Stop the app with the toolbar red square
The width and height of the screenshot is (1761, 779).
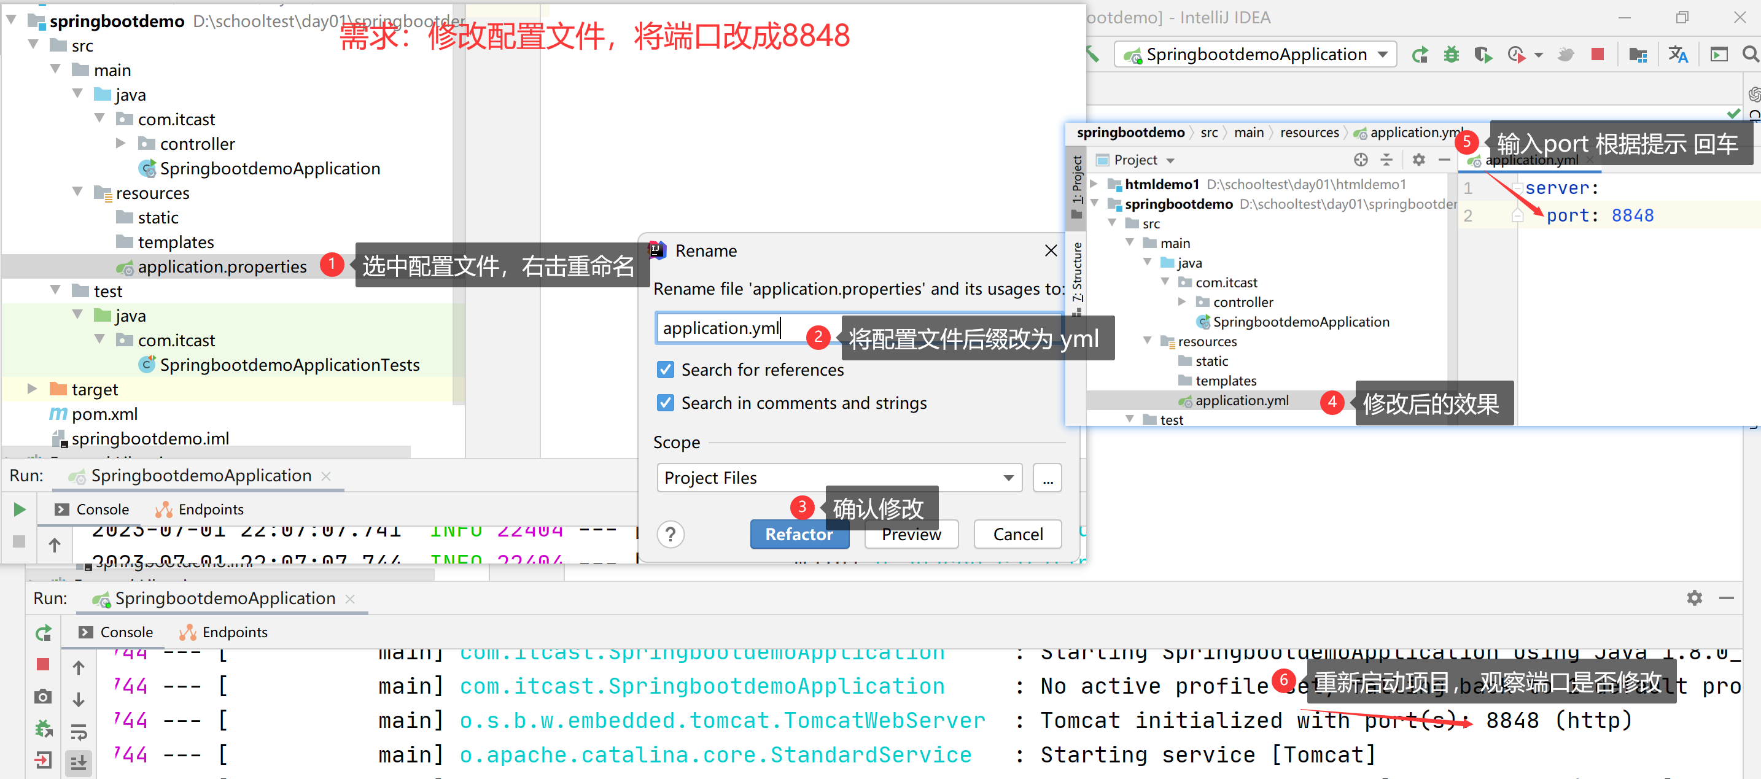pos(1598,54)
